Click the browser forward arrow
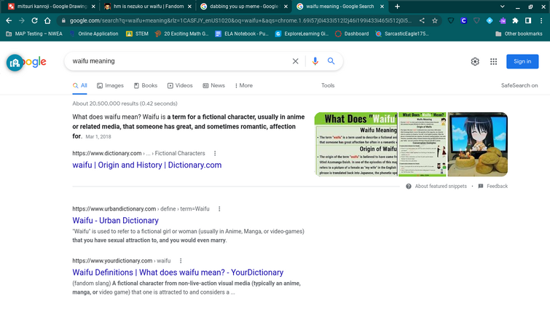 (x=22, y=20)
